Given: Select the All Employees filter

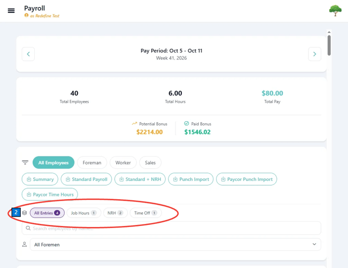Looking at the screenshot, I should [x=53, y=163].
